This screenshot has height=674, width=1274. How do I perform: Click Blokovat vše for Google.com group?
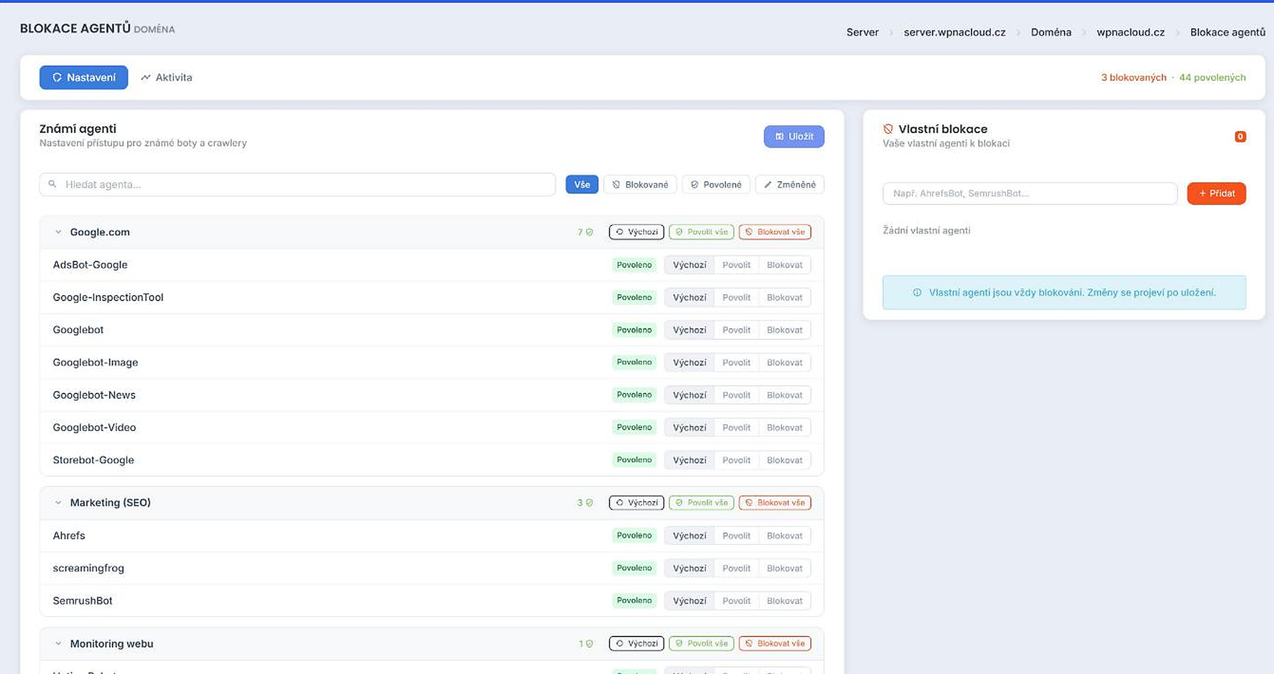pyautogui.click(x=775, y=232)
